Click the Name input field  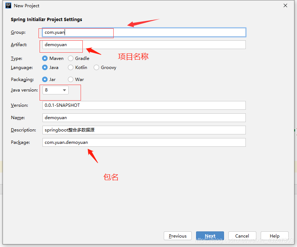[144, 118]
